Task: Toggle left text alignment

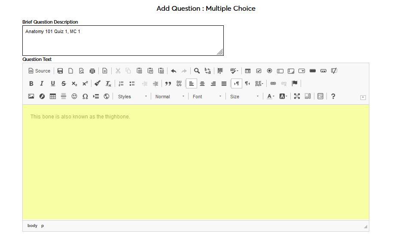Action: point(192,84)
